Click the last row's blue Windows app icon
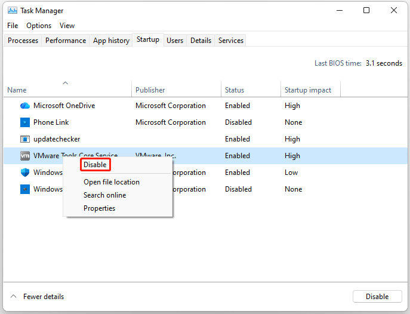 (x=25, y=189)
